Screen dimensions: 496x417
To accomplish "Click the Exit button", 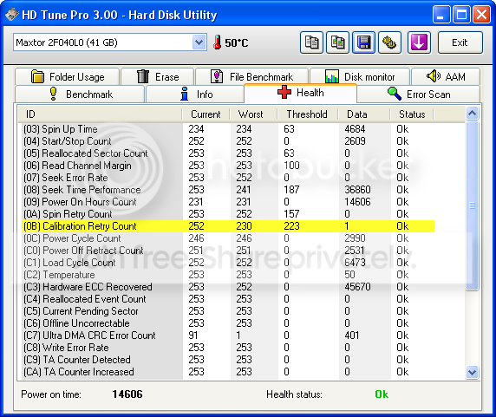I will click(460, 42).
